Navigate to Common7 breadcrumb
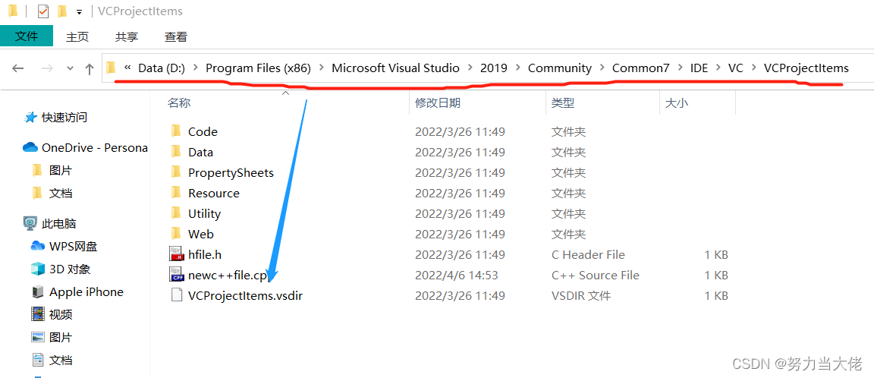This screenshot has height=378, width=874. coord(641,68)
